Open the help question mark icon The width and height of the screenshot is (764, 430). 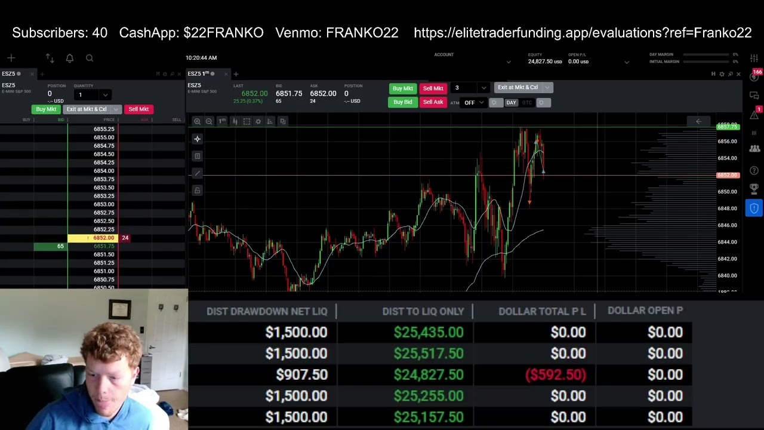754,171
